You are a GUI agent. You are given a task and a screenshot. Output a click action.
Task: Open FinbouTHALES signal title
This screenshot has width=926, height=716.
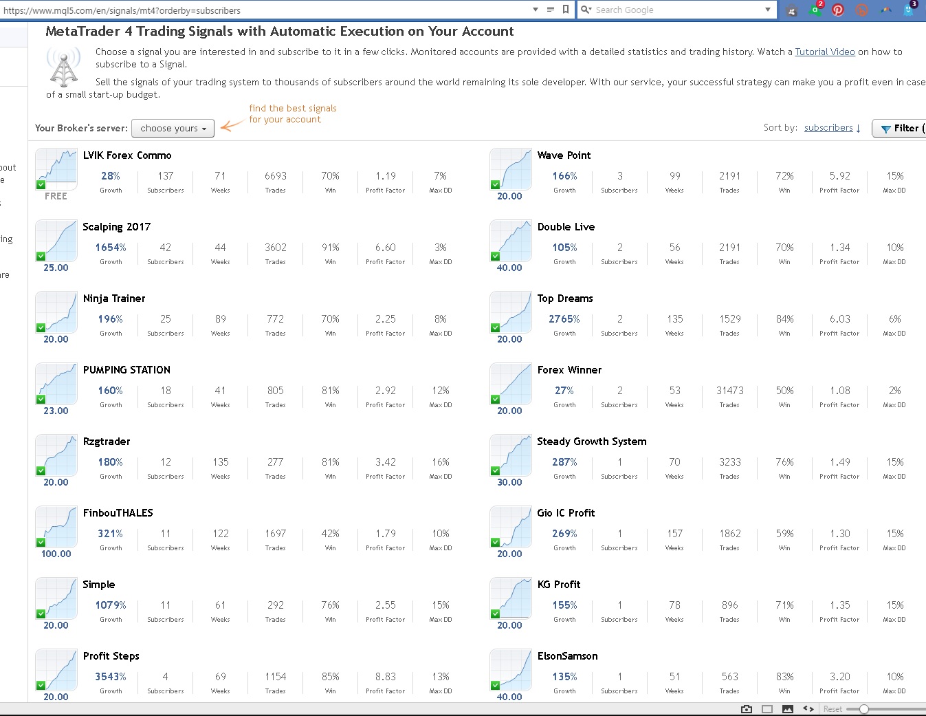(118, 513)
